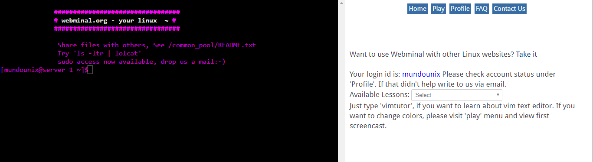Open the FAQ page
The width and height of the screenshot is (593, 162).
[482, 9]
